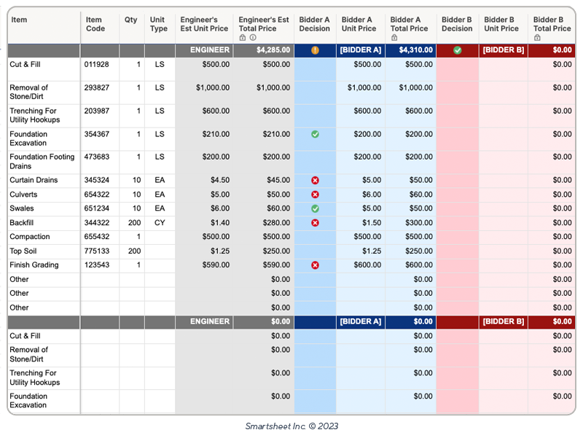Viewport: 583px width, 438px height.
Task: Click the $280.00 engineer total cell
Action: click(x=264, y=223)
